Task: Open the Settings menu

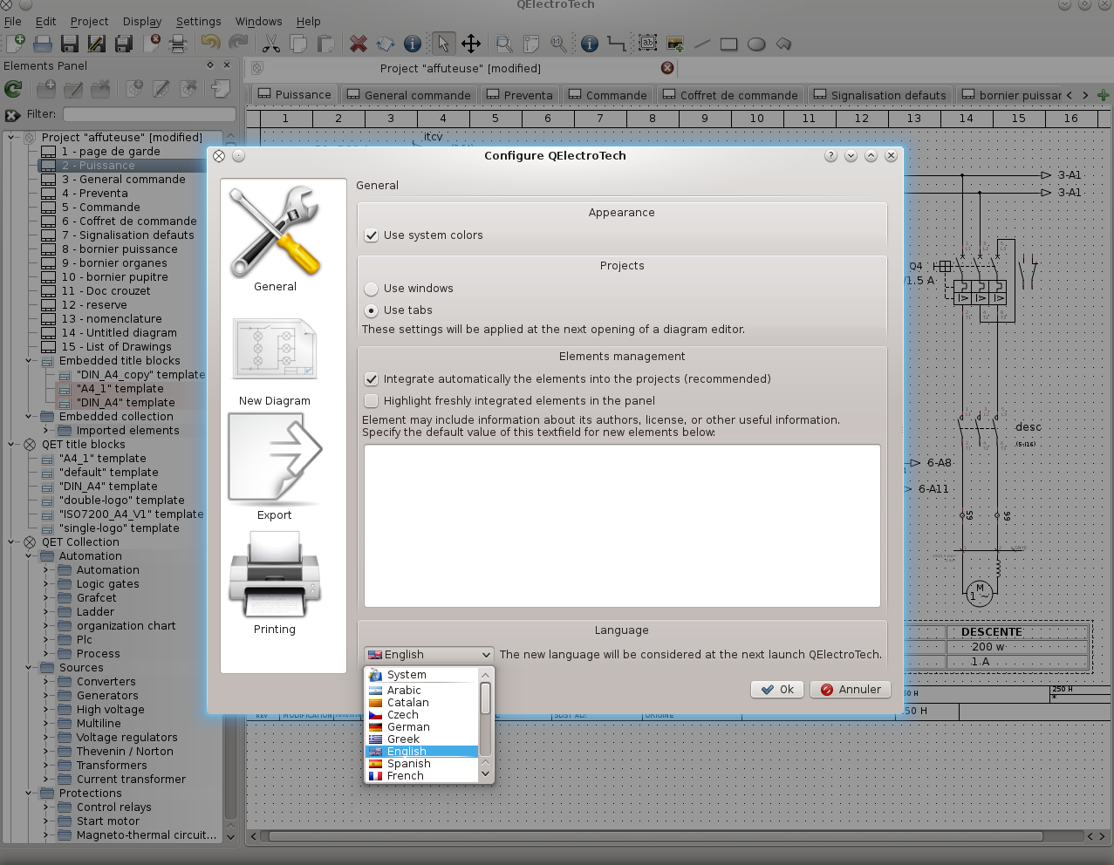Action: [x=198, y=21]
